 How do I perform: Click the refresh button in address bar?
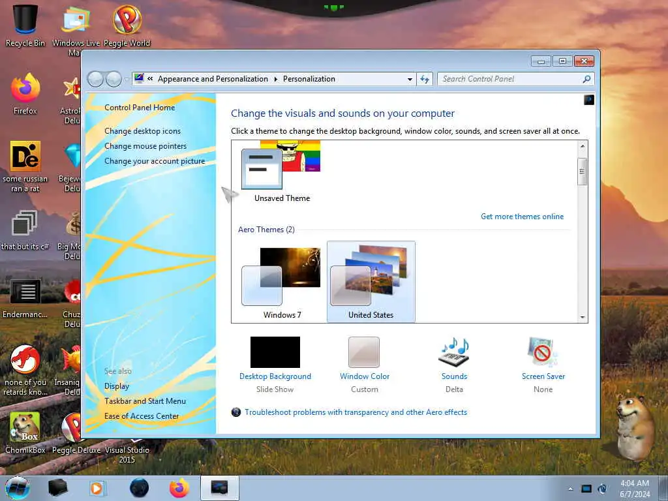click(425, 79)
